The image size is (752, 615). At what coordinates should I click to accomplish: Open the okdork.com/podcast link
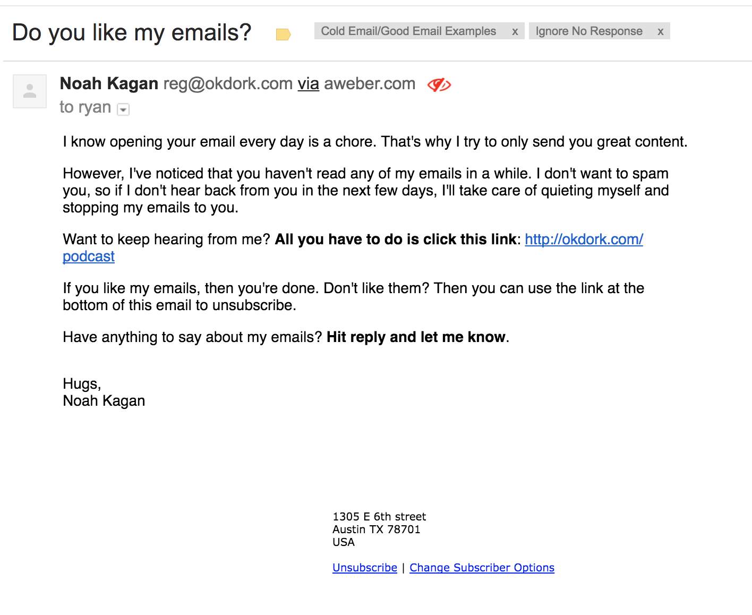pyautogui.click(x=584, y=240)
